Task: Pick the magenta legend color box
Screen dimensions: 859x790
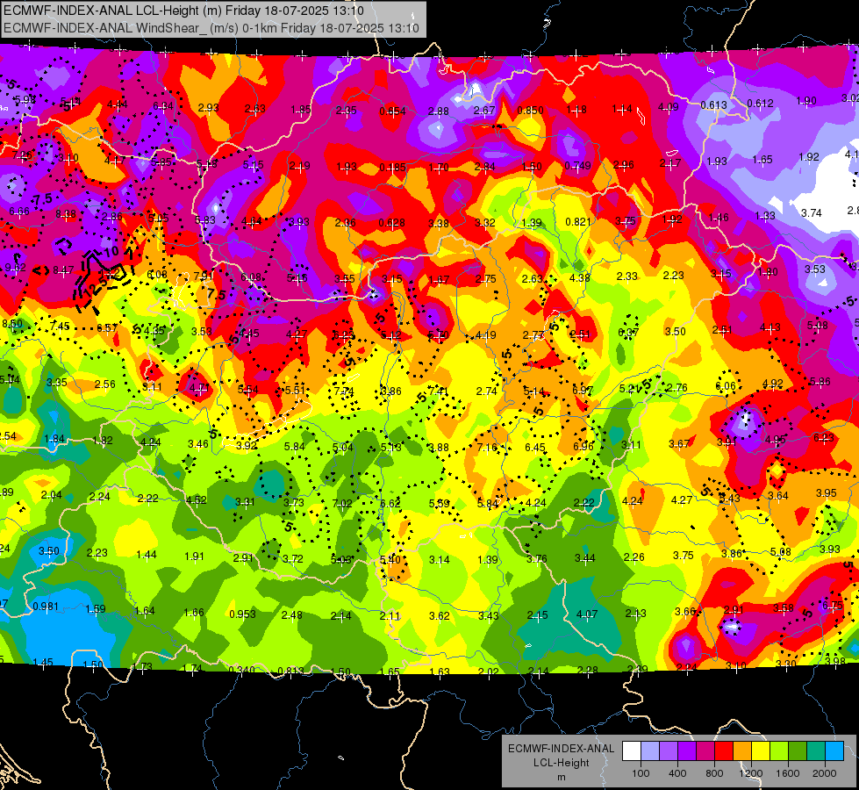Action: point(705,751)
